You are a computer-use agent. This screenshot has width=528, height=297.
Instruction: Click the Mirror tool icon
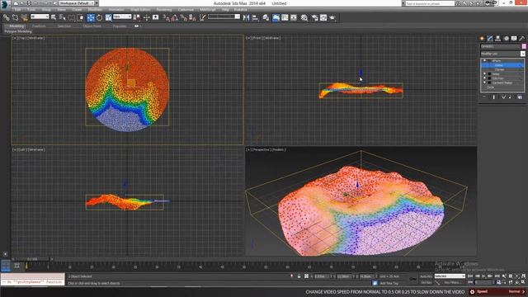click(246, 17)
